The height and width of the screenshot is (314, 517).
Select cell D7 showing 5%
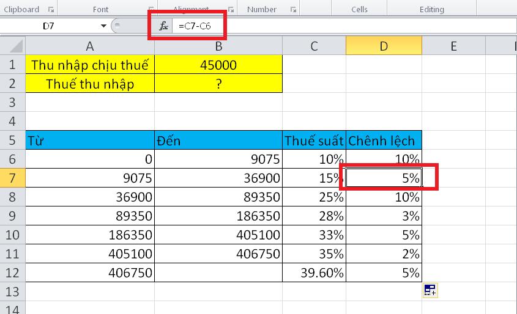[x=384, y=178]
